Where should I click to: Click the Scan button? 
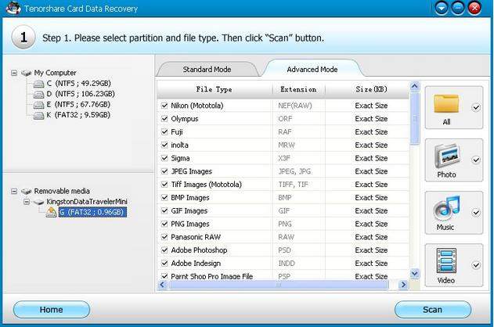click(x=432, y=310)
